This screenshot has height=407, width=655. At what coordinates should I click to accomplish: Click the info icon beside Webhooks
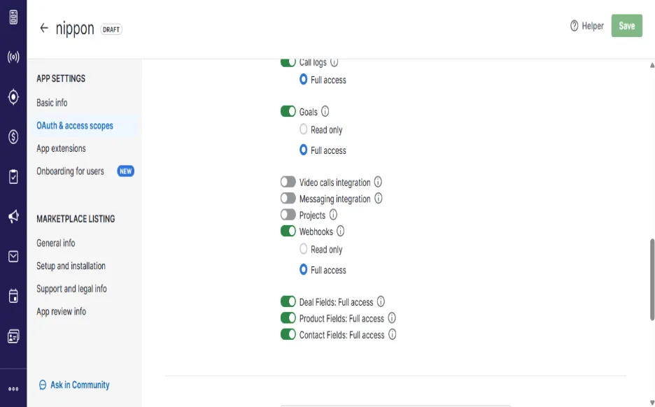(341, 231)
